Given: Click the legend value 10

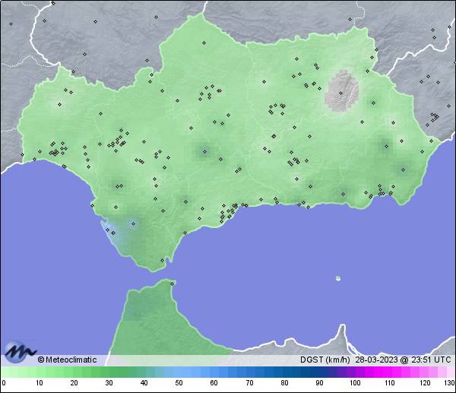Looking at the screenshot, I should [40, 383].
